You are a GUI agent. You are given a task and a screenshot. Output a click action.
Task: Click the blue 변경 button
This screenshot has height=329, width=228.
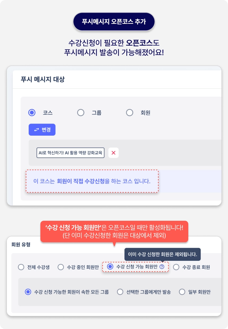[42, 130]
